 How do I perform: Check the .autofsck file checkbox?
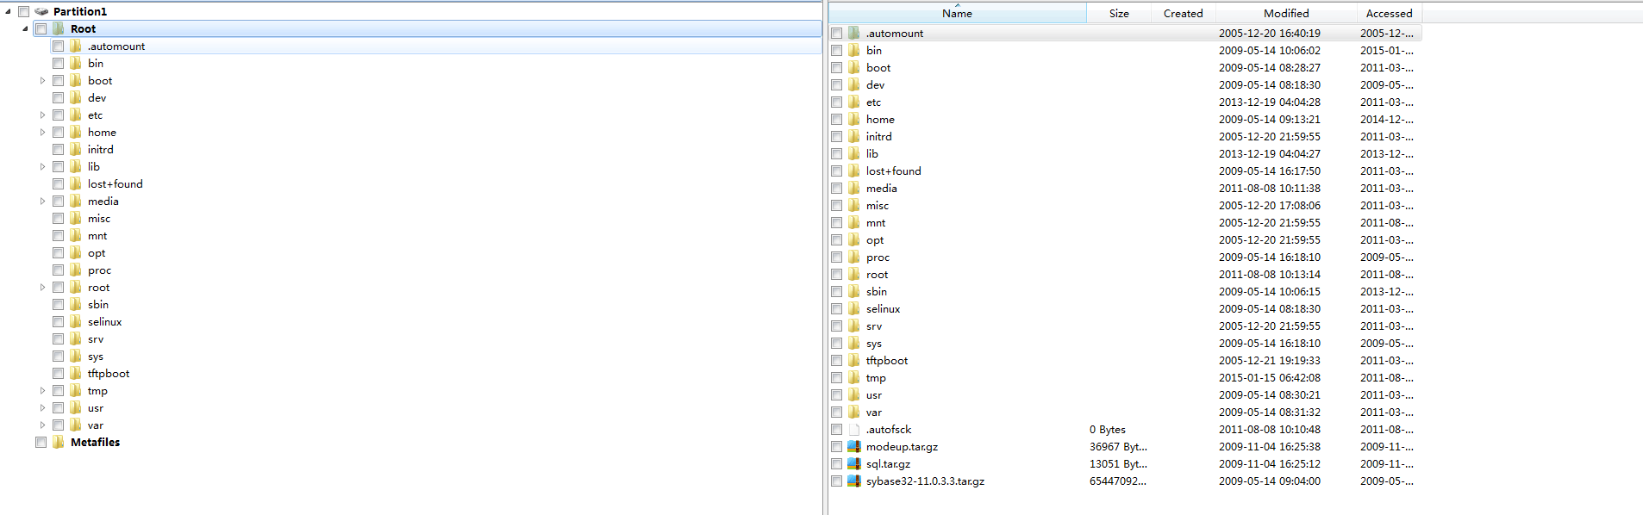point(837,429)
